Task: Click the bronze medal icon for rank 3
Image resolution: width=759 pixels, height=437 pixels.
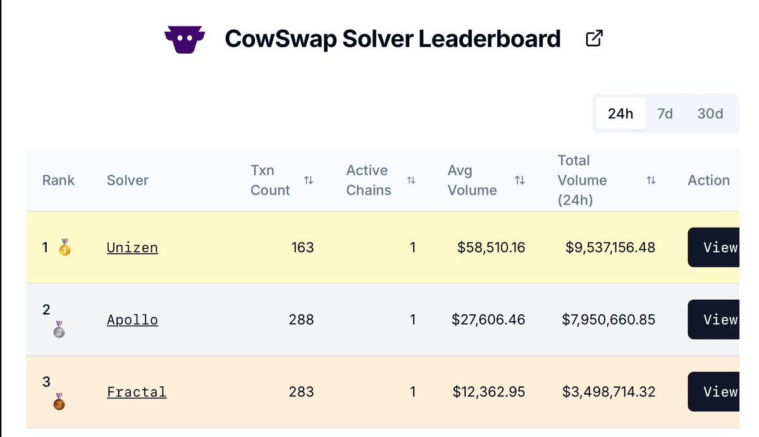Action: pyautogui.click(x=59, y=401)
